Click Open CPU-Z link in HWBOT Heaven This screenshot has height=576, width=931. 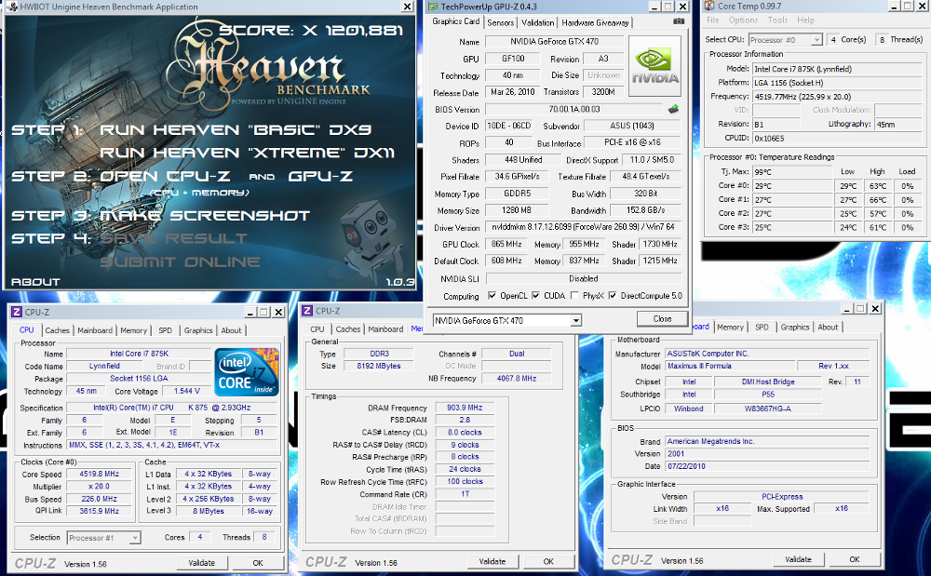[x=165, y=176]
